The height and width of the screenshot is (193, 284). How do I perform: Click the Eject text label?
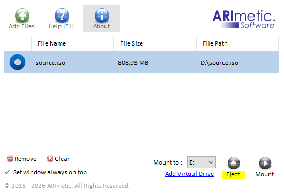click(233, 174)
